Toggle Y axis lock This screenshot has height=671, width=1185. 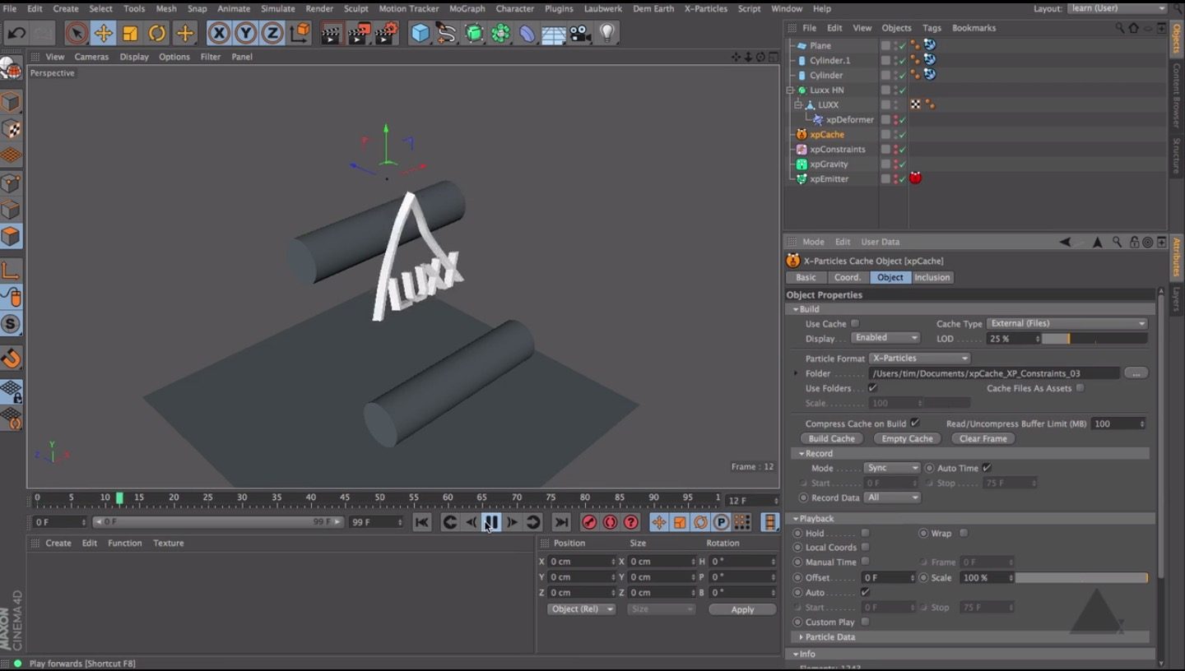click(x=245, y=34)
